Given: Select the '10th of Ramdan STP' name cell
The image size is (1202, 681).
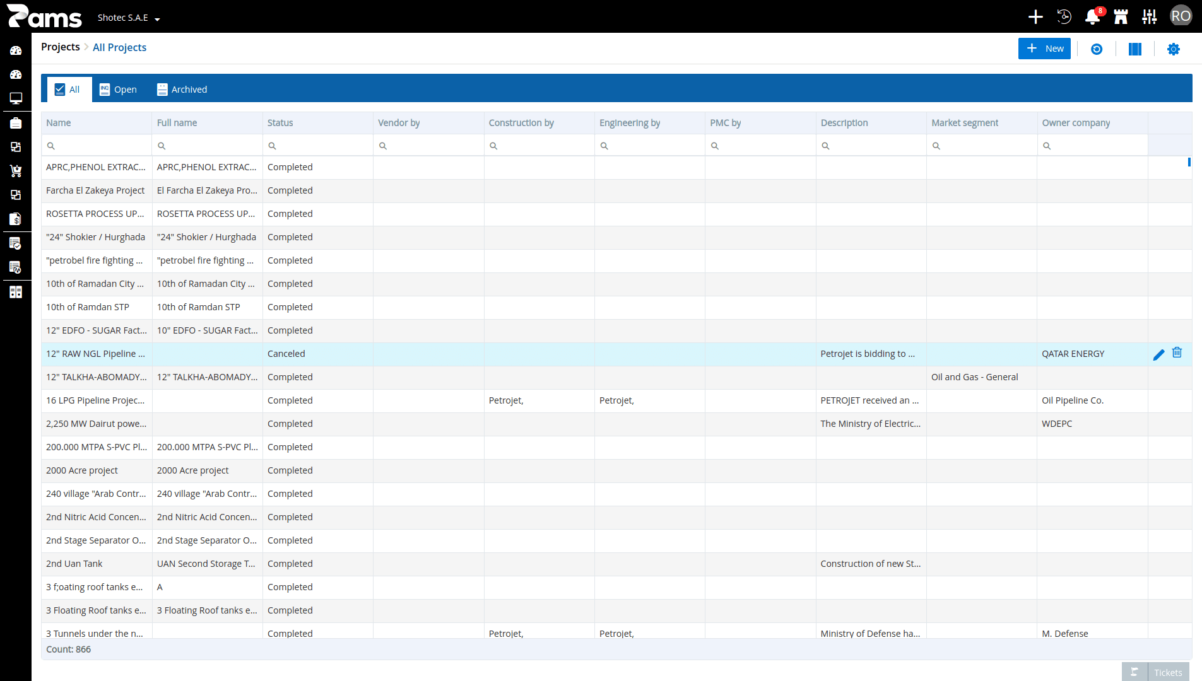Looking at the screenshot, I should (x=97, y=307).
